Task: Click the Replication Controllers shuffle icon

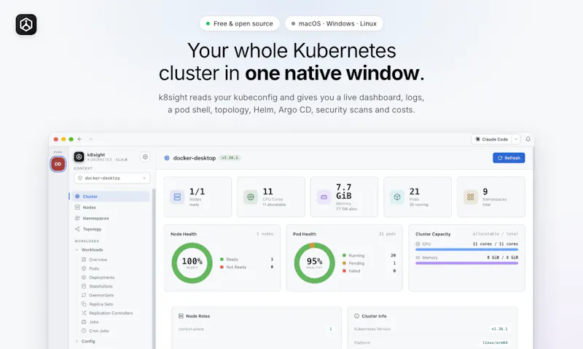Action: (x=84, y=313)
